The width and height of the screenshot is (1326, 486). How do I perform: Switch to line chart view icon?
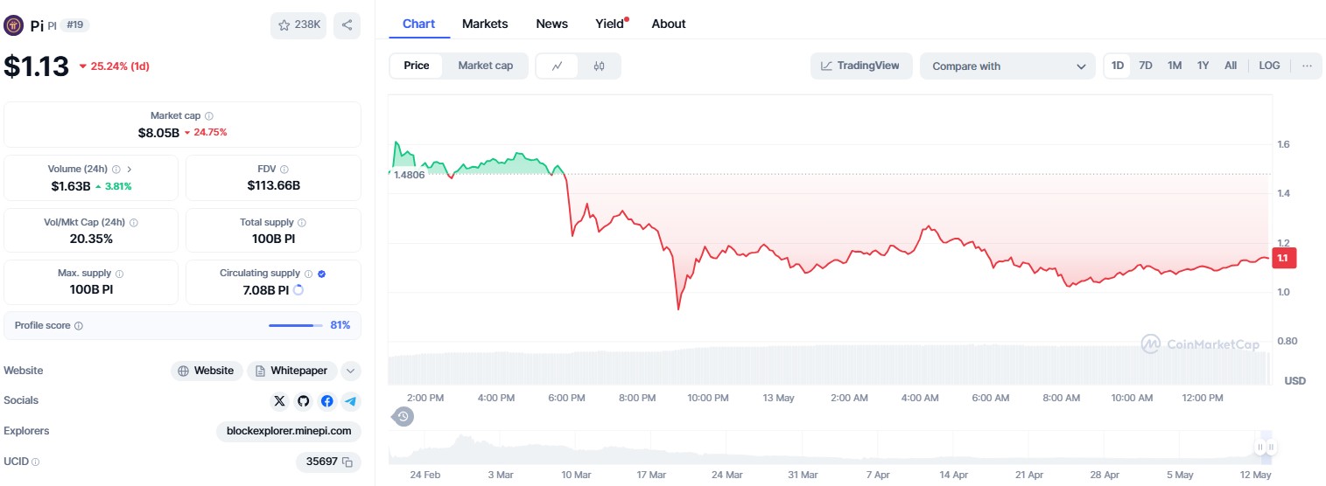point(558,66)
